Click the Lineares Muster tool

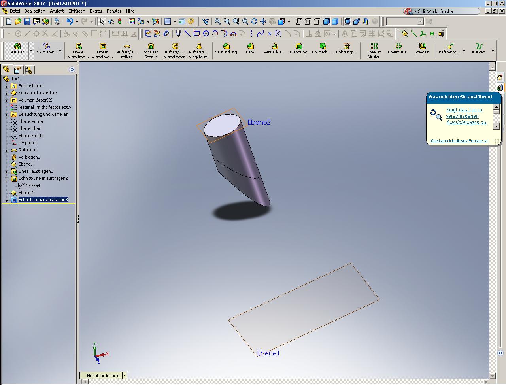coord(374,51)
